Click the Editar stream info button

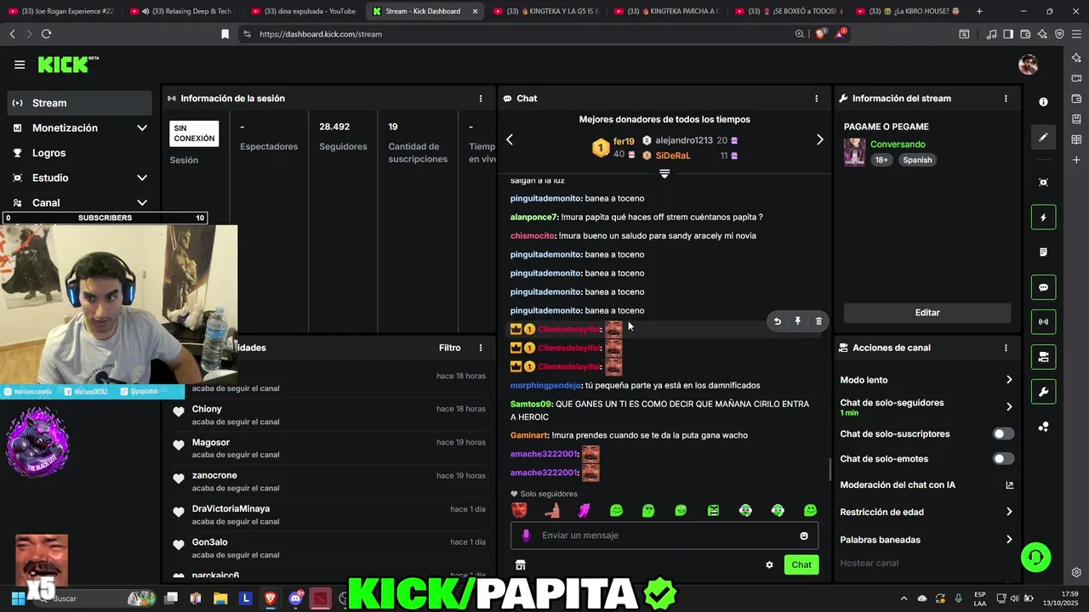tap(927, 313)
